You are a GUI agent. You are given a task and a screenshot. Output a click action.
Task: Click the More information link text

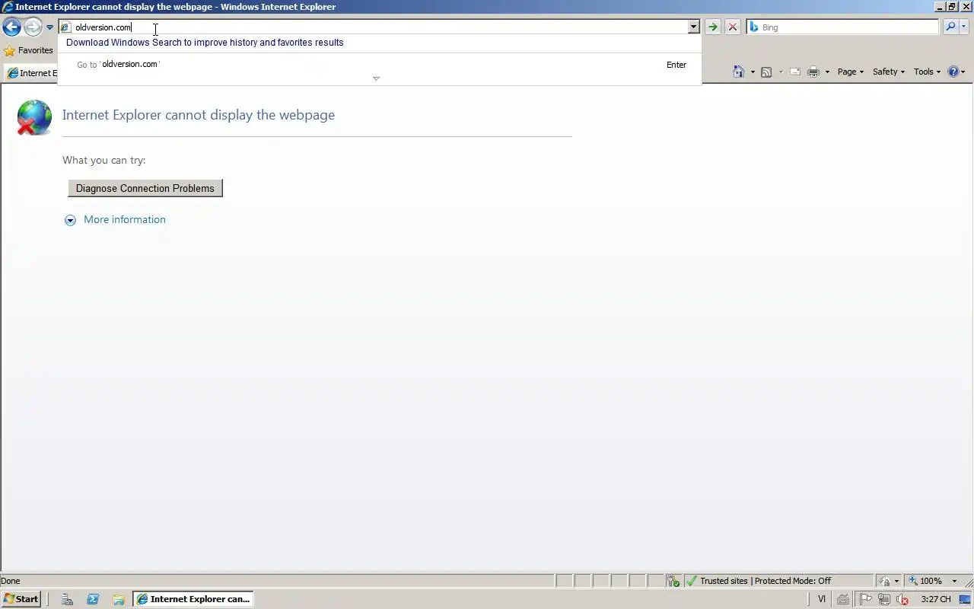[125, 219]
